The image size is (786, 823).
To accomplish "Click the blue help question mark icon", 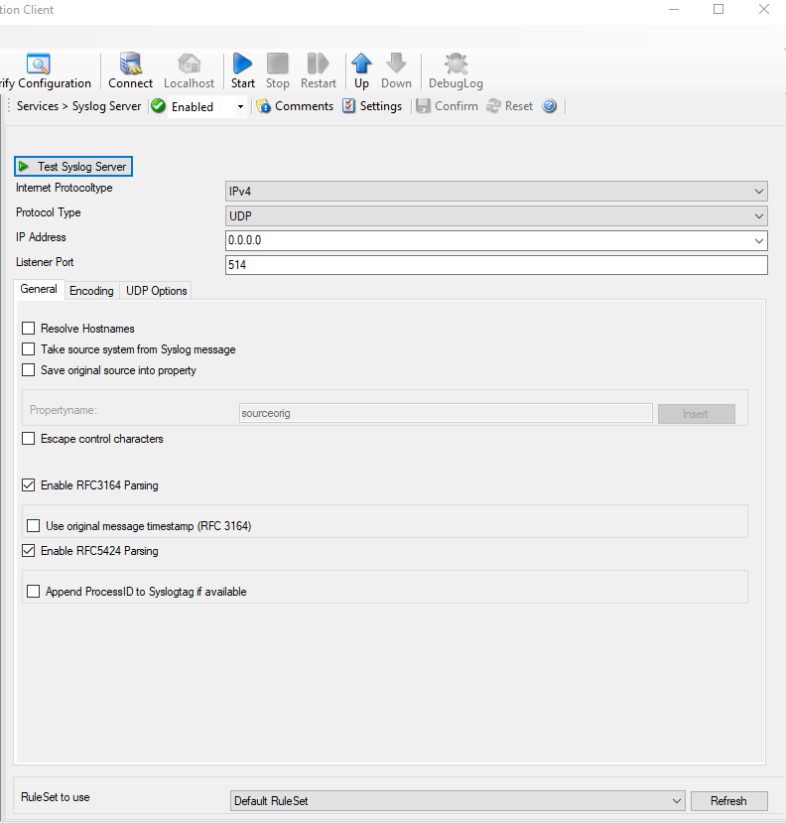I will click(550, 106).
